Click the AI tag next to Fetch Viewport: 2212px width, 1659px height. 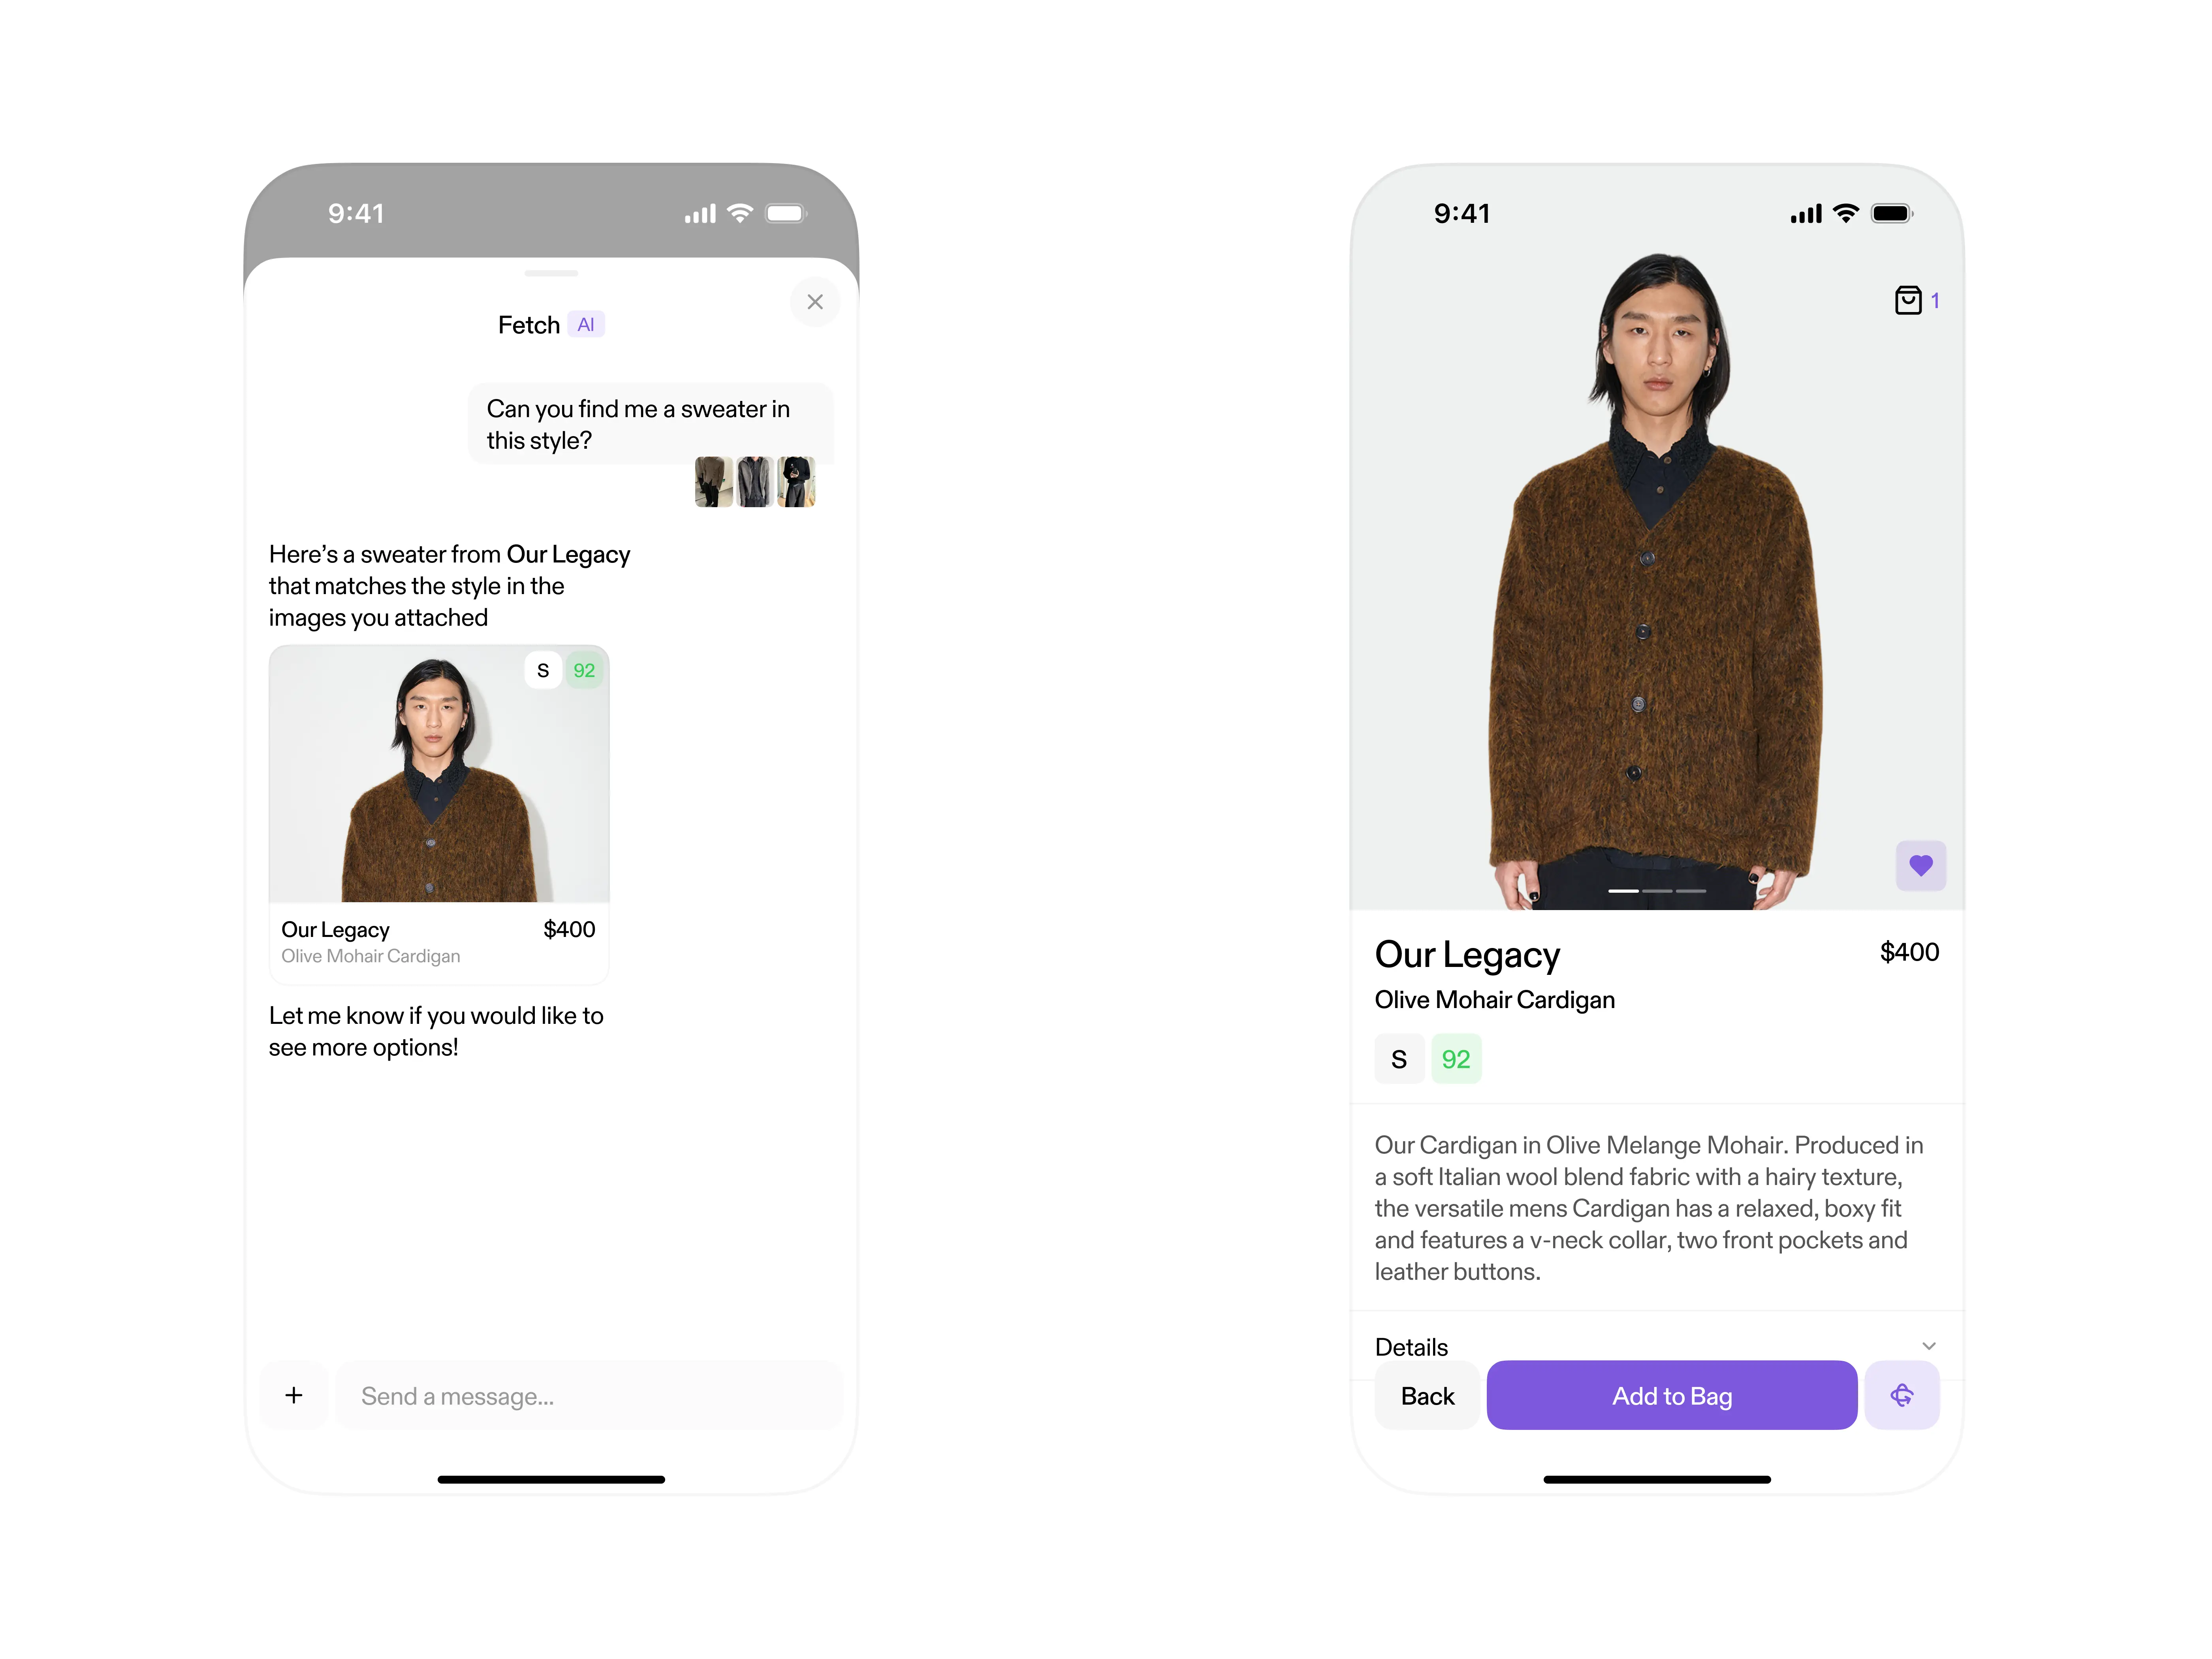pyautogui.click(x=586, y=324)
